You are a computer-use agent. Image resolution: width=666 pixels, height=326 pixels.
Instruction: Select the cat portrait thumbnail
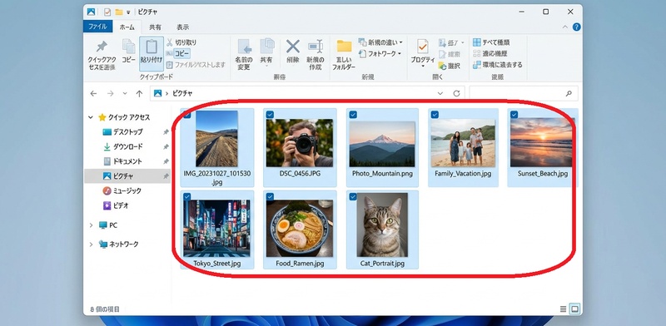(382, 225)
